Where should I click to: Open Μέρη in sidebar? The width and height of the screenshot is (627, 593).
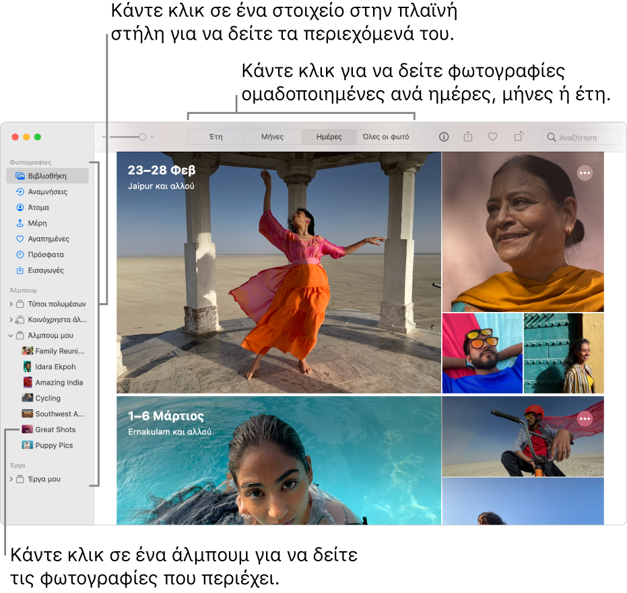pos(48,223)
